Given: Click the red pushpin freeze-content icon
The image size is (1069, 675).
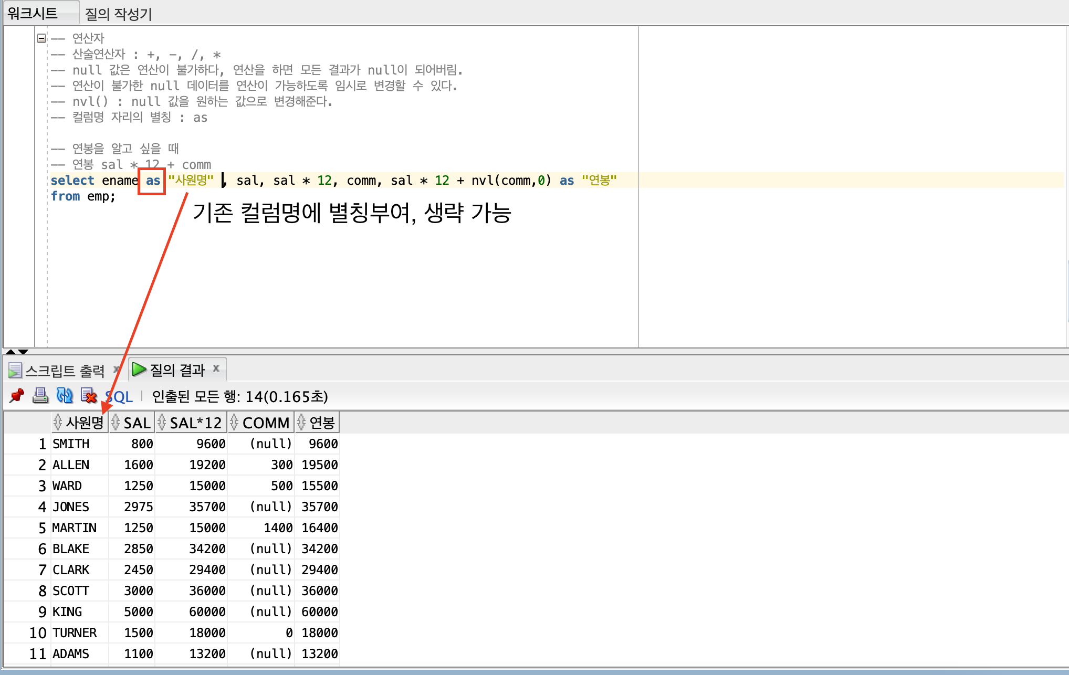Looking at the screenshot, I should [17, 396].
